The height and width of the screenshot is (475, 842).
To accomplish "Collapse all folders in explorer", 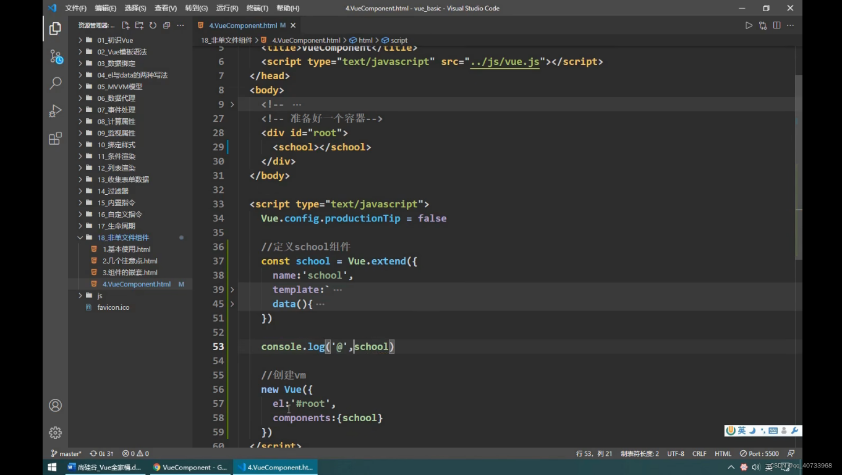I will pos(166,25).
